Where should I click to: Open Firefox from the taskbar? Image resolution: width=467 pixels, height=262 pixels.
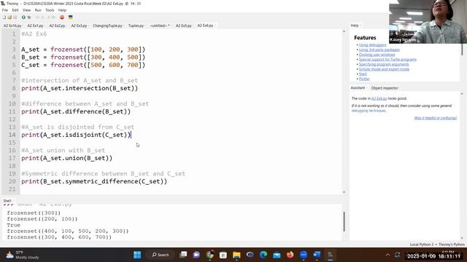(x=290, y=255)
